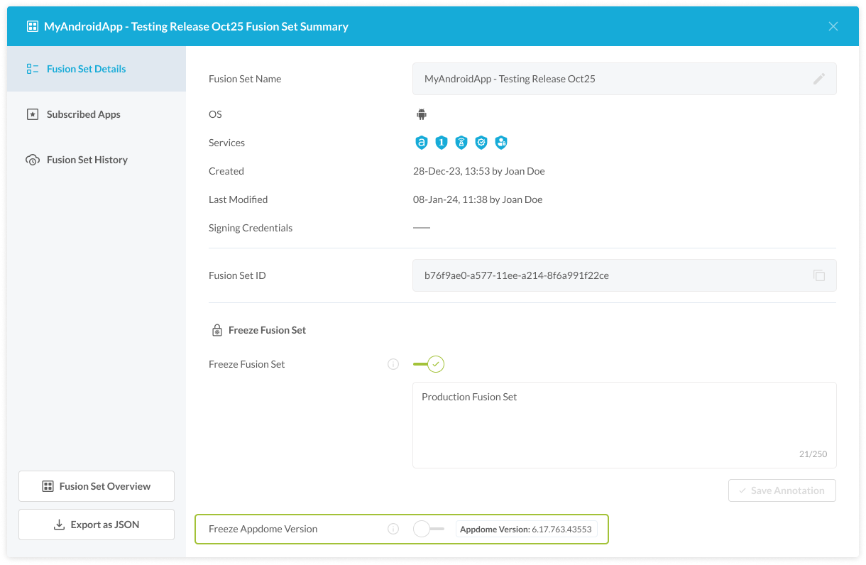
Task: Open the Fusion Set Details tab
Action: click(97, 69)
